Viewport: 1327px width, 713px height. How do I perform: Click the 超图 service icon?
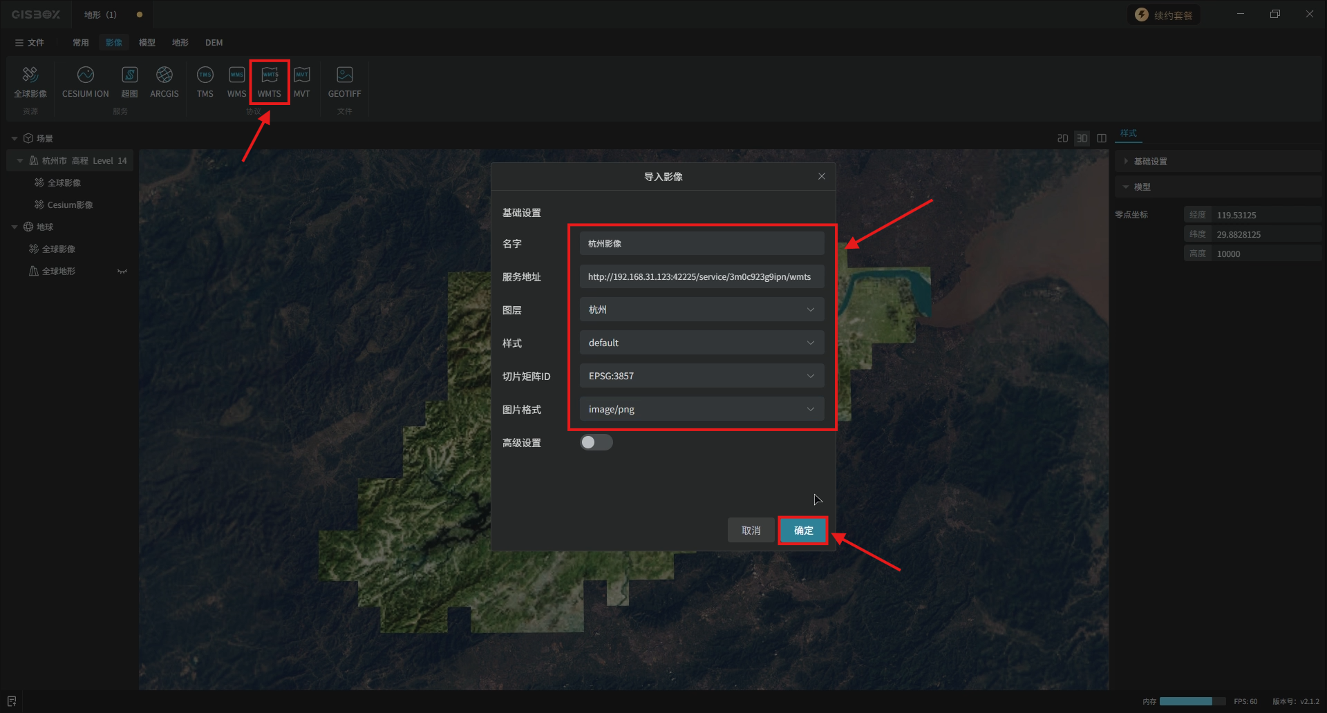click(129, 82)
